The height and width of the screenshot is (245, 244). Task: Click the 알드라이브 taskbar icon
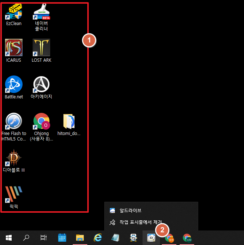(151, 238)
